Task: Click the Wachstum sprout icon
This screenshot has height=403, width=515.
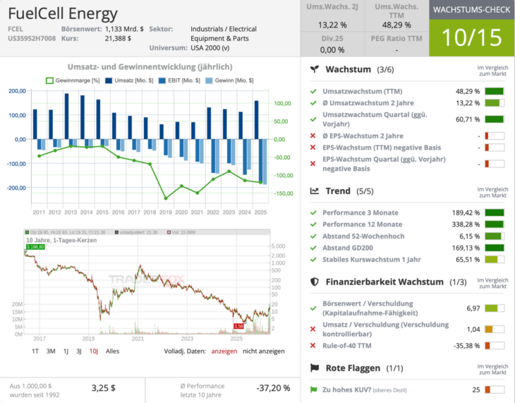Action: [315, 69]
